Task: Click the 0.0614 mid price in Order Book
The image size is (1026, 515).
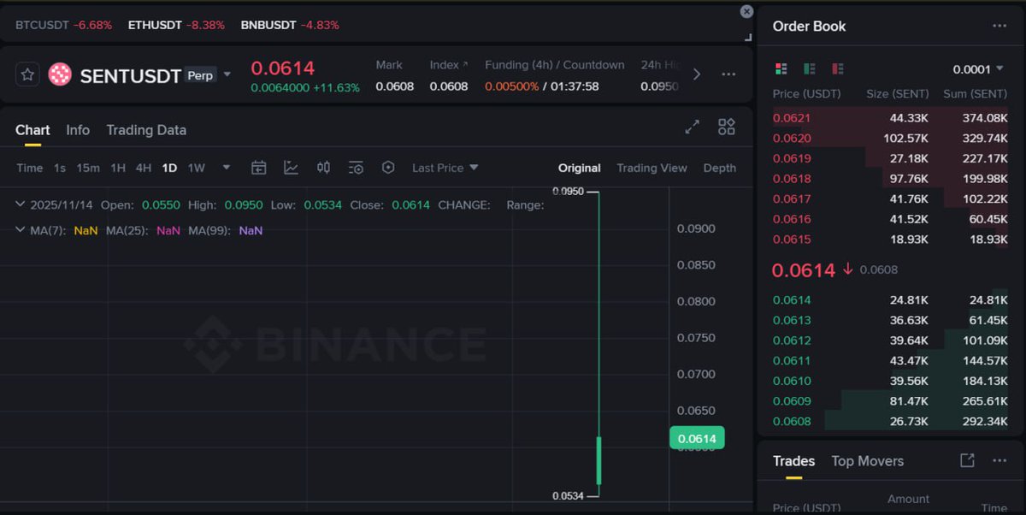Action: (802, 269)
